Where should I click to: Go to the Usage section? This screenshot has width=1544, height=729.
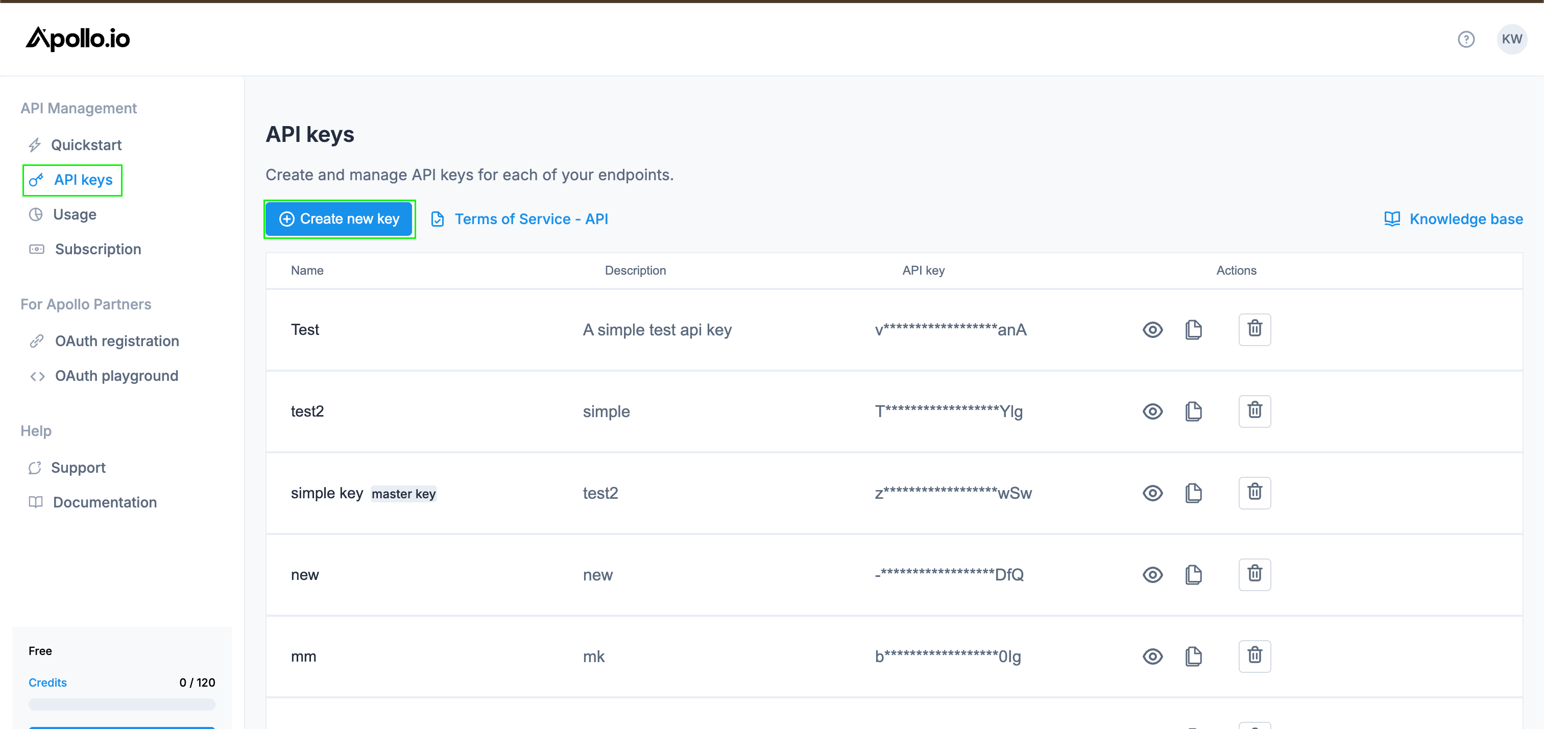[x=75, y=214]
